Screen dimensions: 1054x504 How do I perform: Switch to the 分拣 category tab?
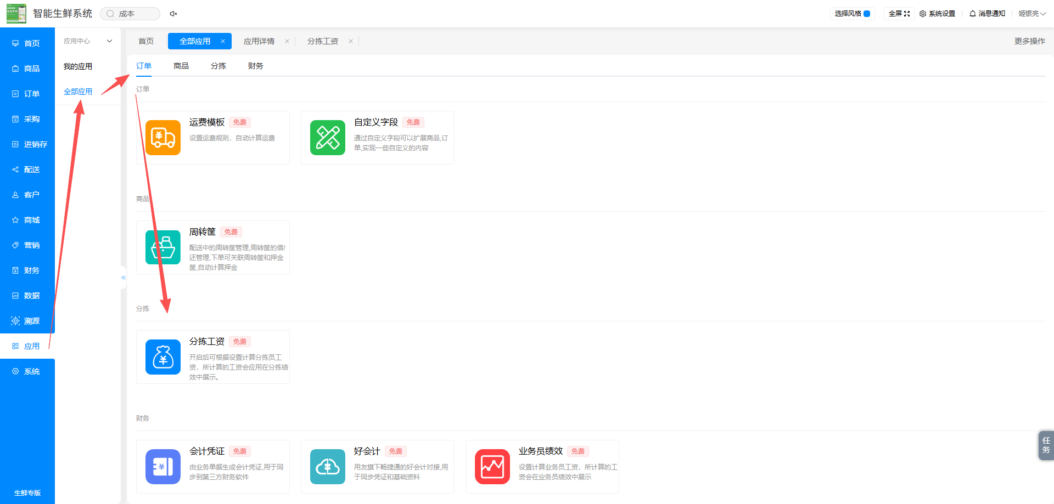point(218,66)
